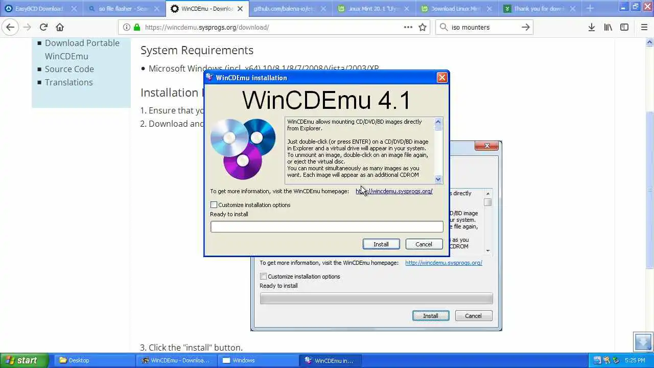
Task: Switch to the github.com/balena-io tab
Action: click(290, 9)
